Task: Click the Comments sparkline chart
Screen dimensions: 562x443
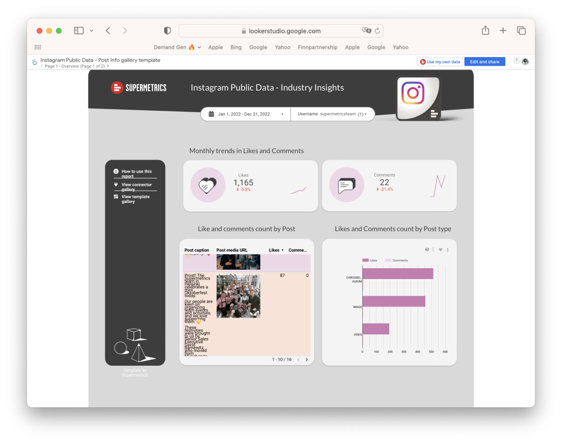Action: coord(437,186)
